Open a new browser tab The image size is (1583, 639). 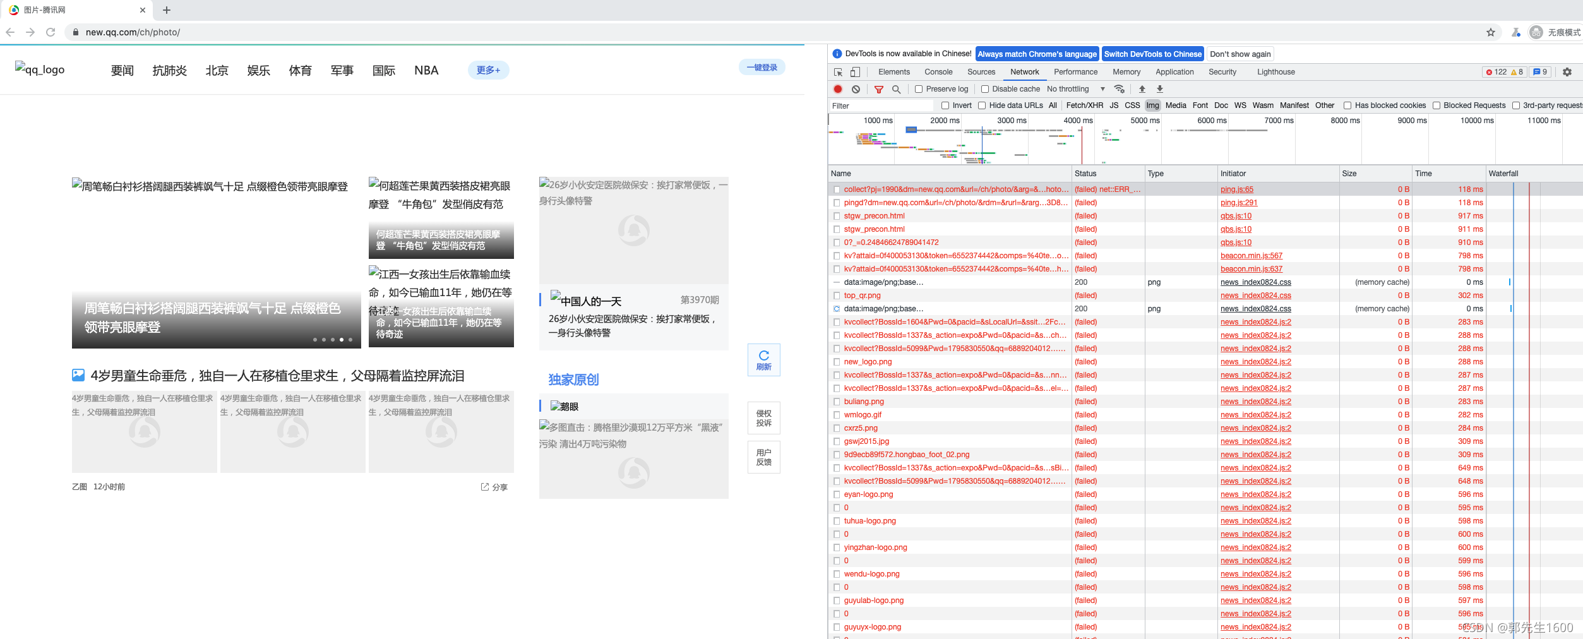pos(167,10)
